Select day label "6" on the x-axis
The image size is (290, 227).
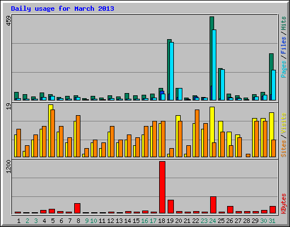[x=61, y=221]
